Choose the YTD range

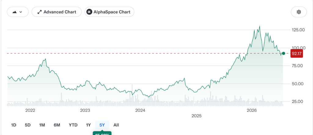pyautogui.click(x=73, y=125)
